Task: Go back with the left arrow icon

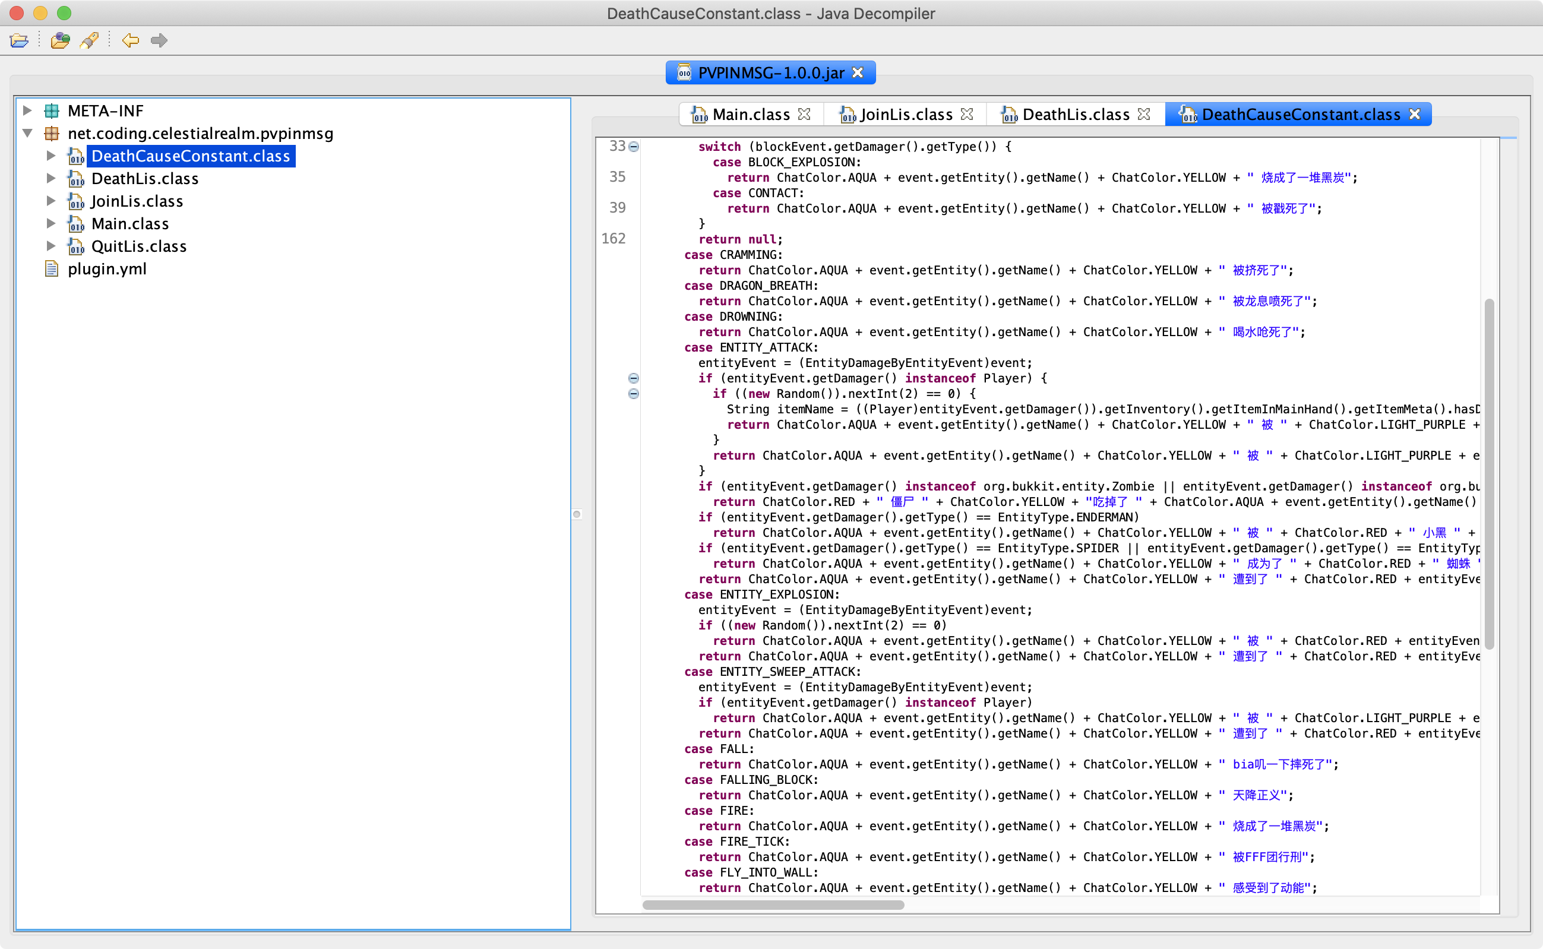Action: pos(131,41)
